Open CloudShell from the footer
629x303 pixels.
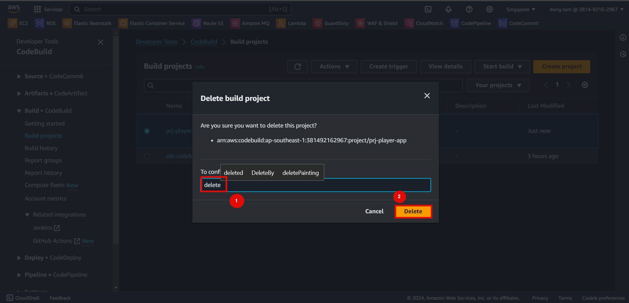(23, 298)
